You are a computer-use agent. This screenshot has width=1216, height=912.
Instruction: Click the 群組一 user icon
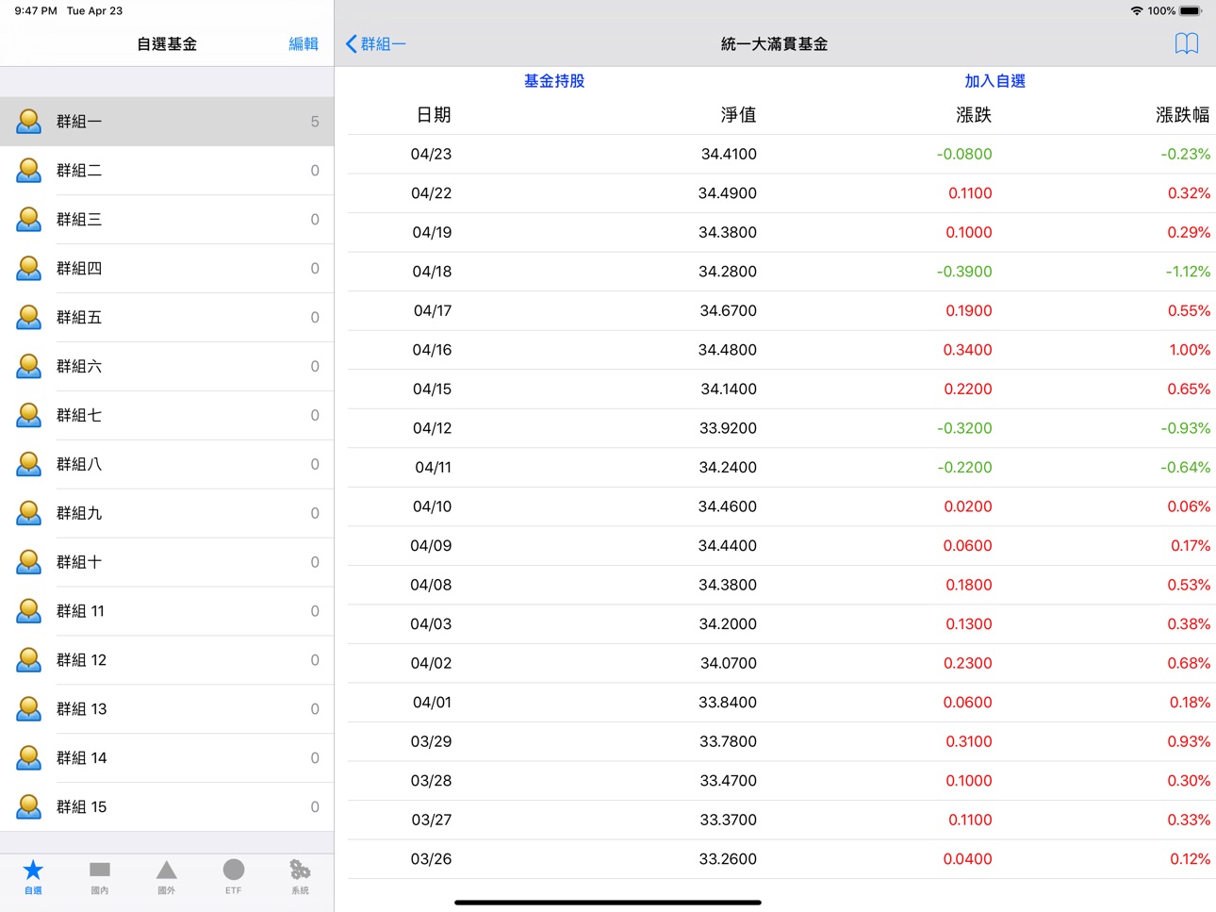pyautogui.click(x=29, y=121)
